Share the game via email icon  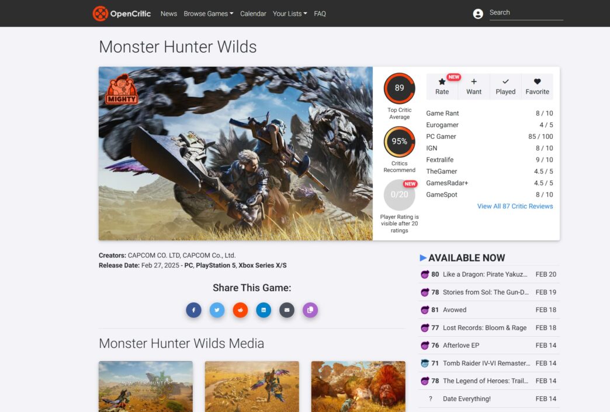(x=287, y=310)
